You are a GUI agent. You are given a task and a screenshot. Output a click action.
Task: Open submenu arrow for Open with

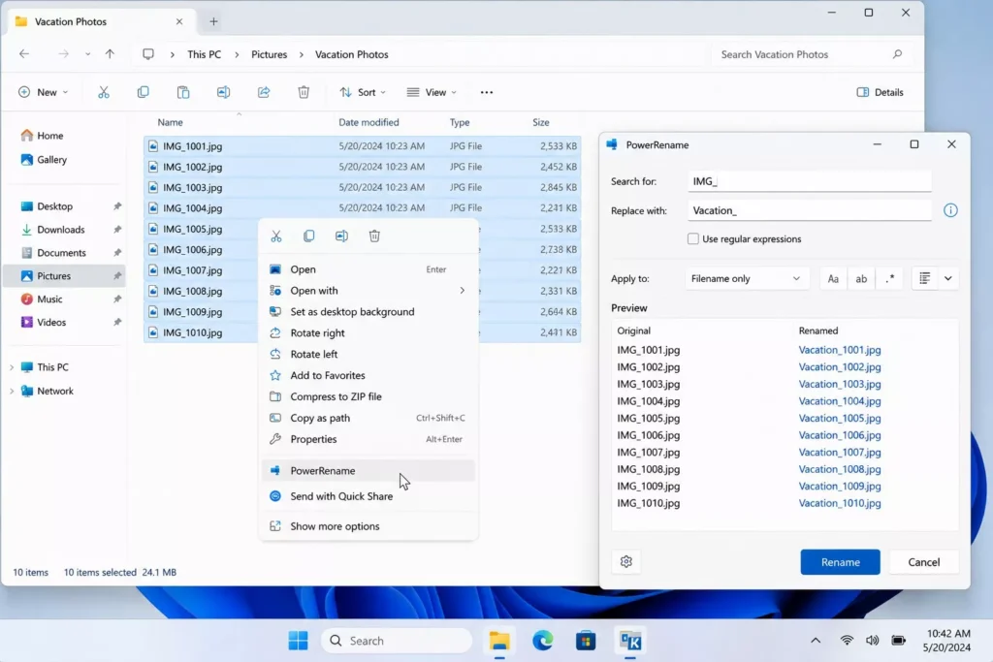463,291
